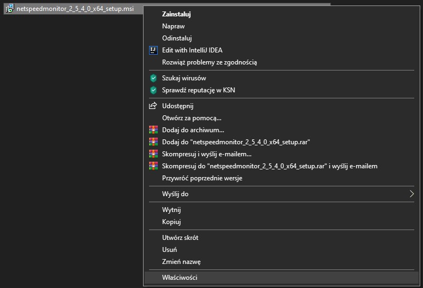Open Otwórz za pomocą... option
Screen dimensions: 423x288
[x=282, y=118]
